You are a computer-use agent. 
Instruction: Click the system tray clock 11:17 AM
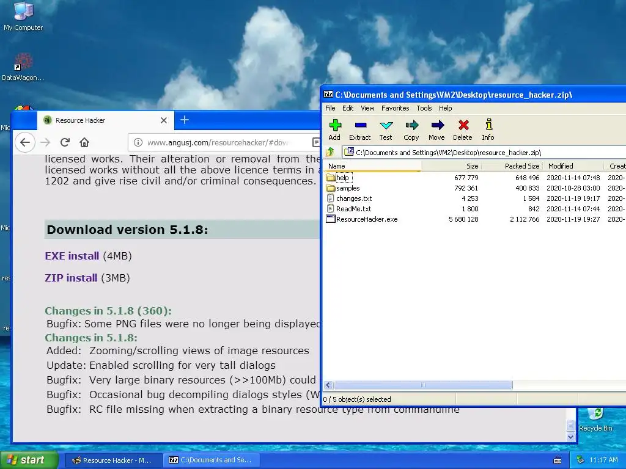click(x=603, y=460)
